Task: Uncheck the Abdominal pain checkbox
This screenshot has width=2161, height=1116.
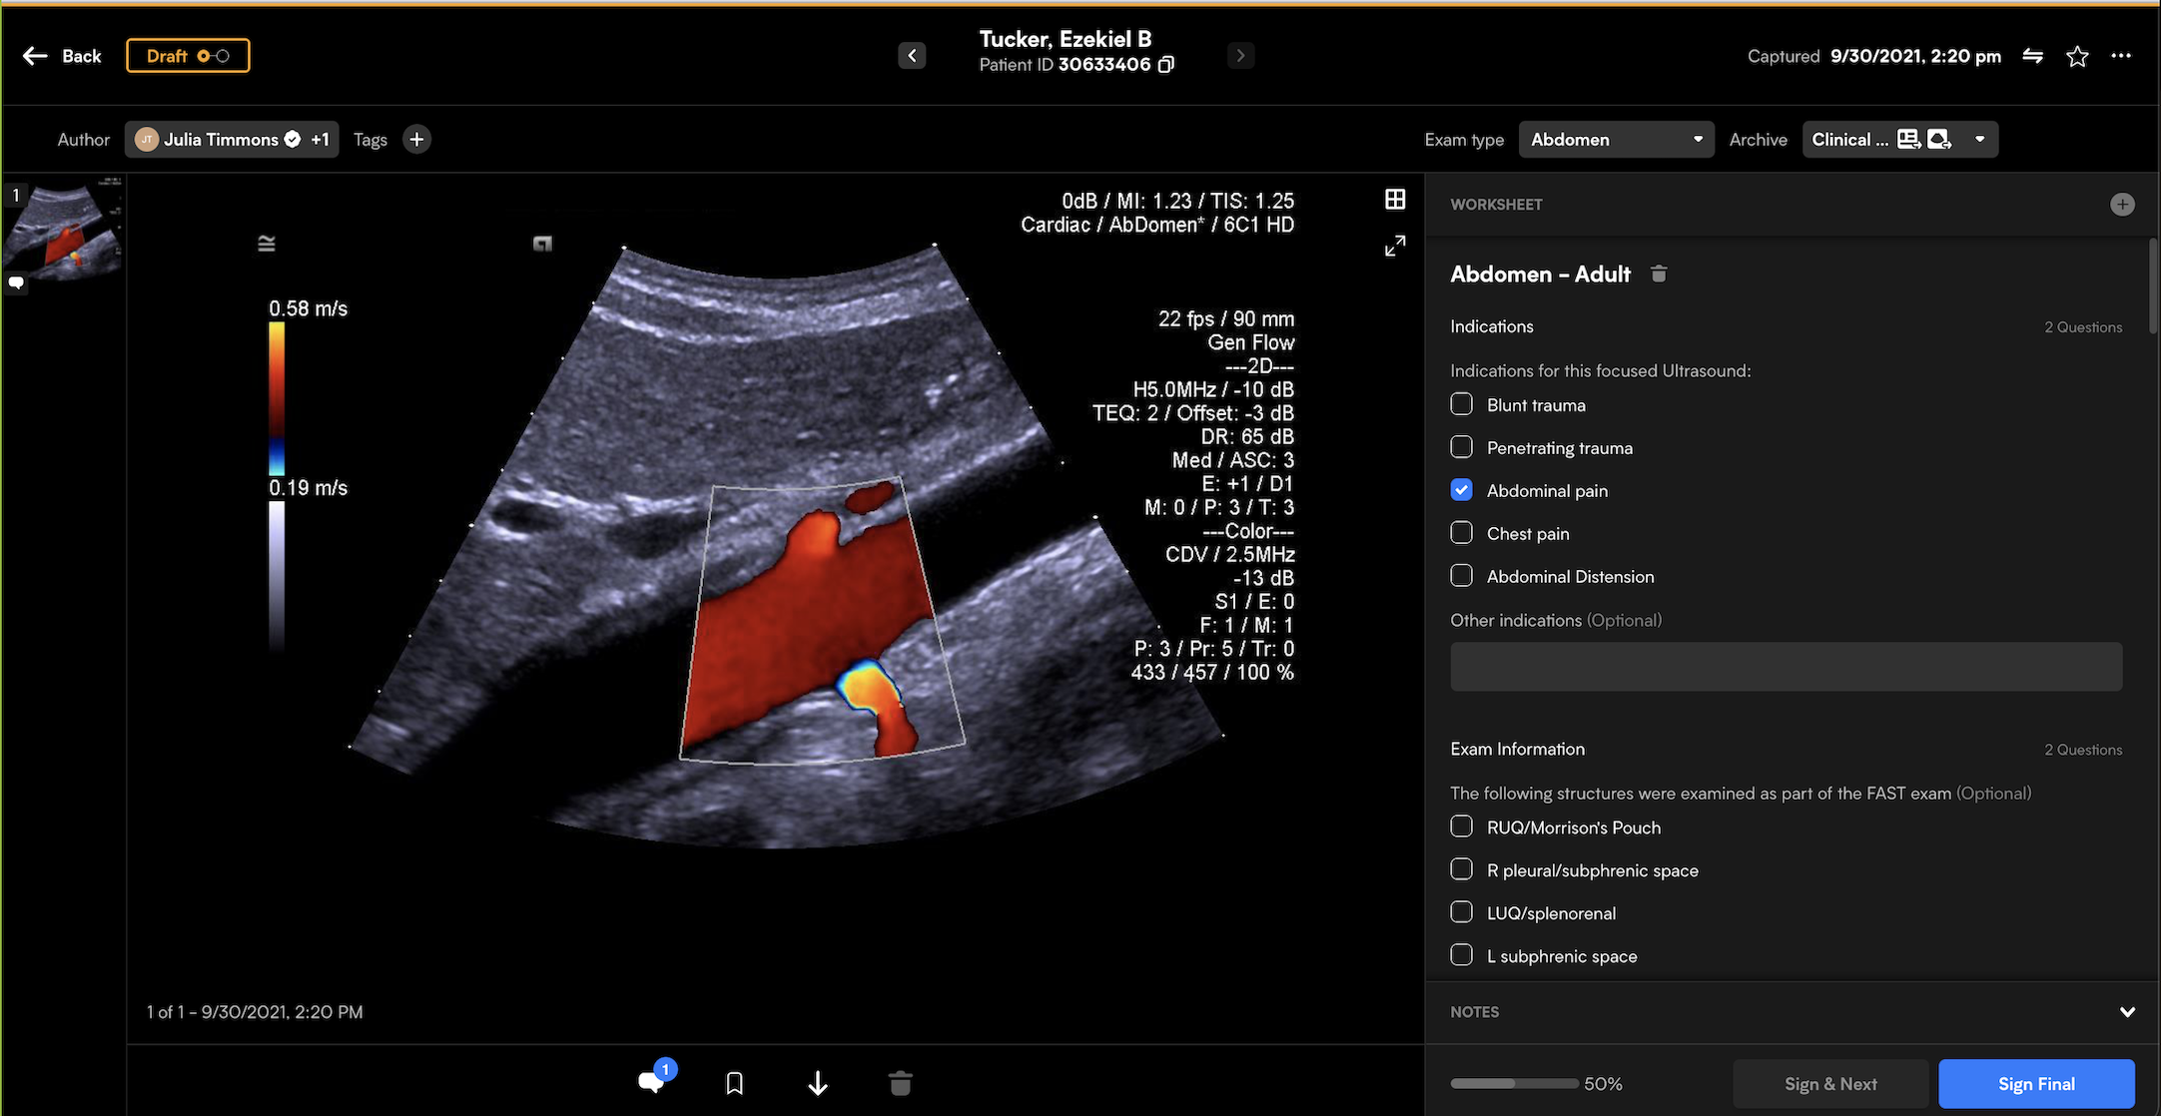Action: 1461,490
